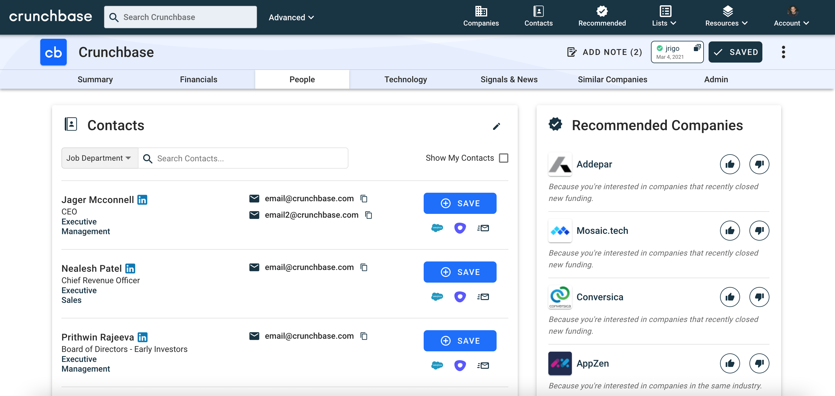Click the email sequence icon for Prithwin Rajeeva
835x396 pixels.
[x=483, y=365]
